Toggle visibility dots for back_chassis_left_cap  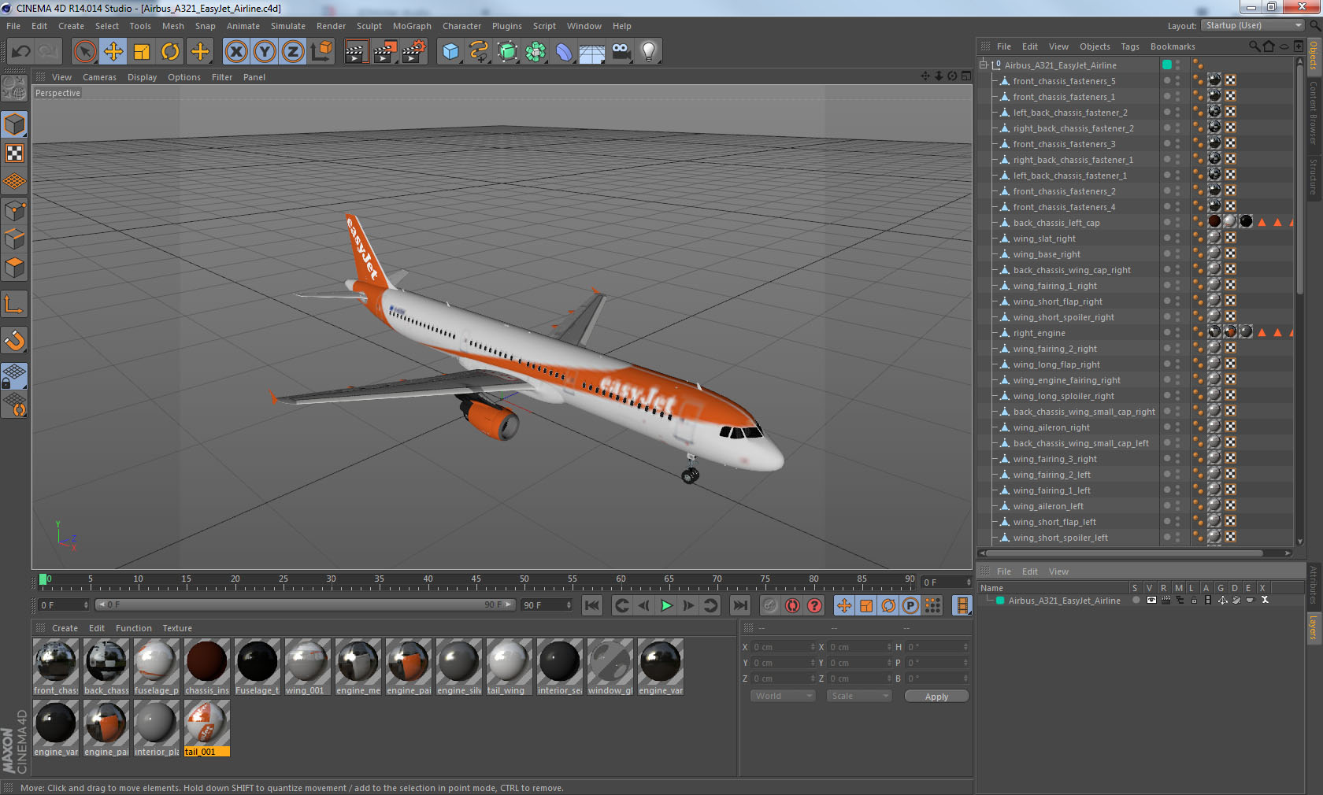point(1177,223)
